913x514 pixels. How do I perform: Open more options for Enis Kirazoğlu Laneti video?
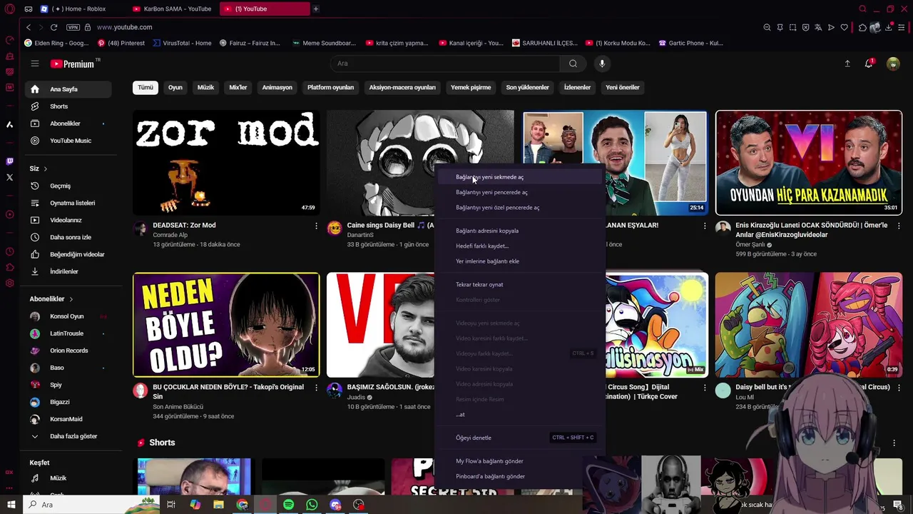coord(899,226)
